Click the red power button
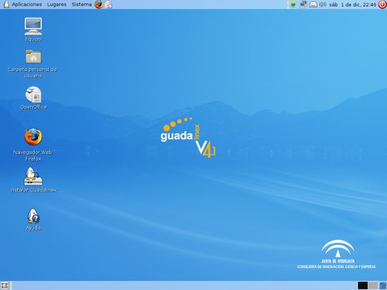Image resolution: width=387 pixels, height=290 pixels. click(382, 5)
